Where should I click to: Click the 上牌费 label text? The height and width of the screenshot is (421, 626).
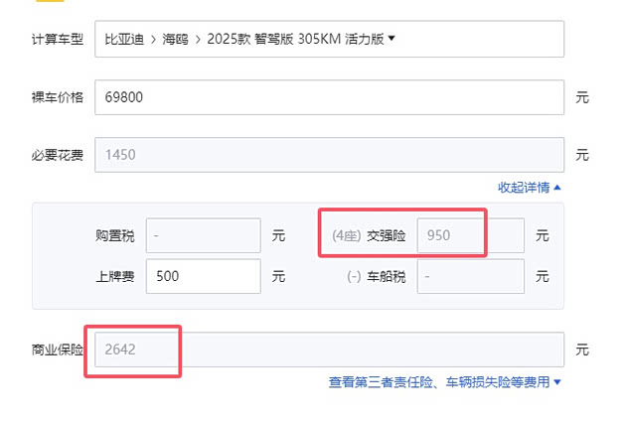pos(115,276)
